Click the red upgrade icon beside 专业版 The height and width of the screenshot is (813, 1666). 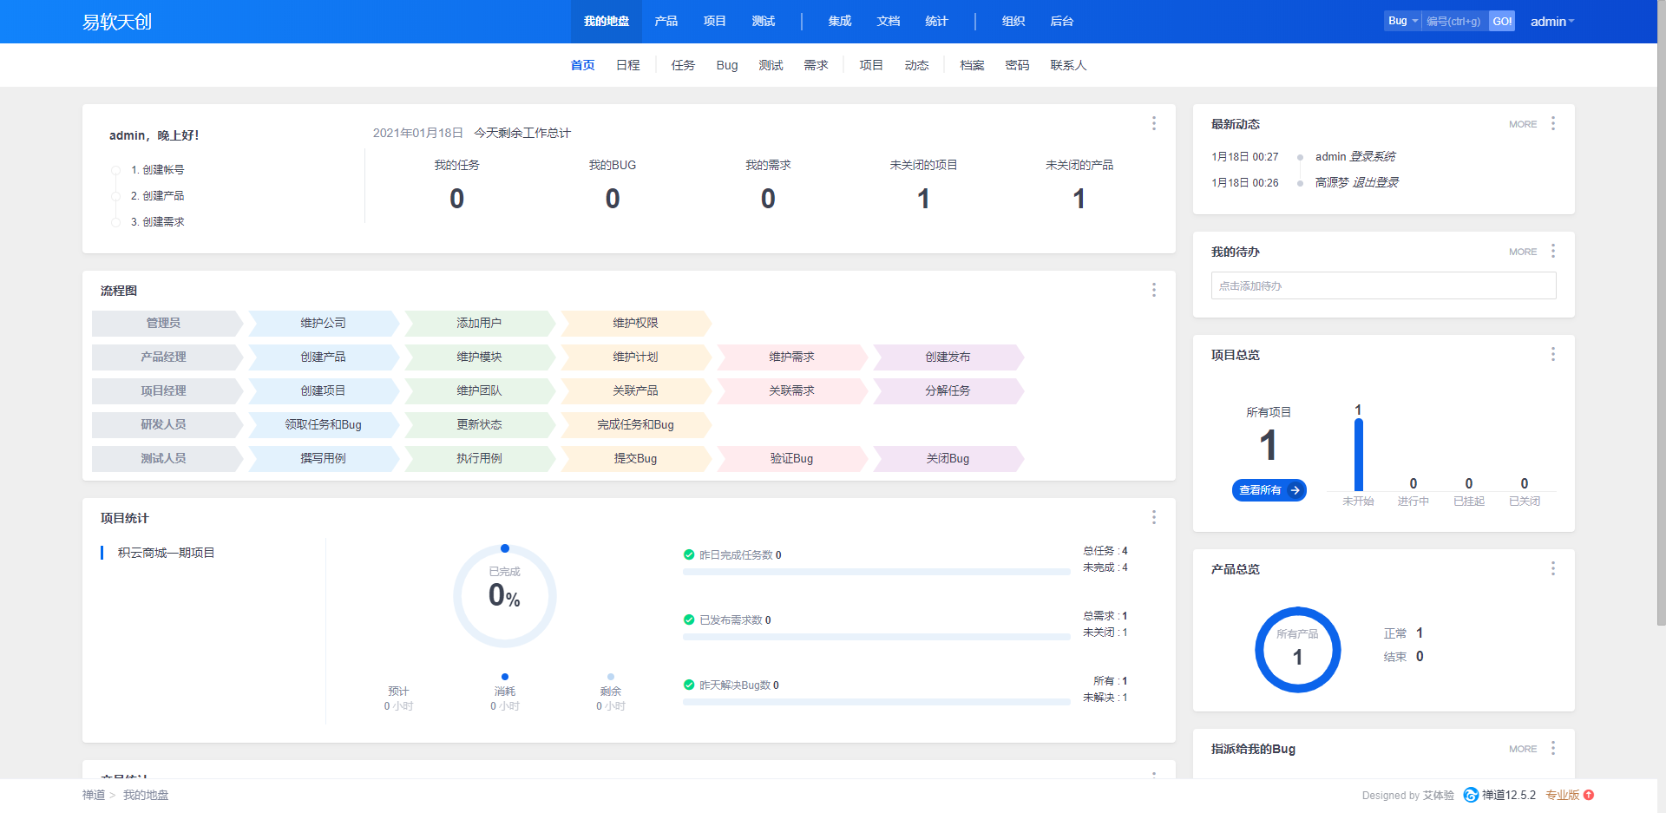coord(1589,795)
